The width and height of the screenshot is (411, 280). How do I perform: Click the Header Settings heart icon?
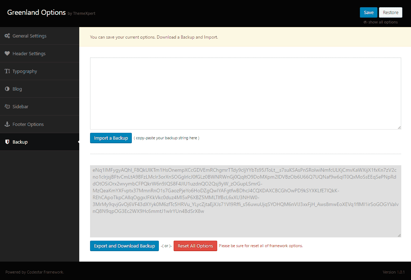coord(7,54)
